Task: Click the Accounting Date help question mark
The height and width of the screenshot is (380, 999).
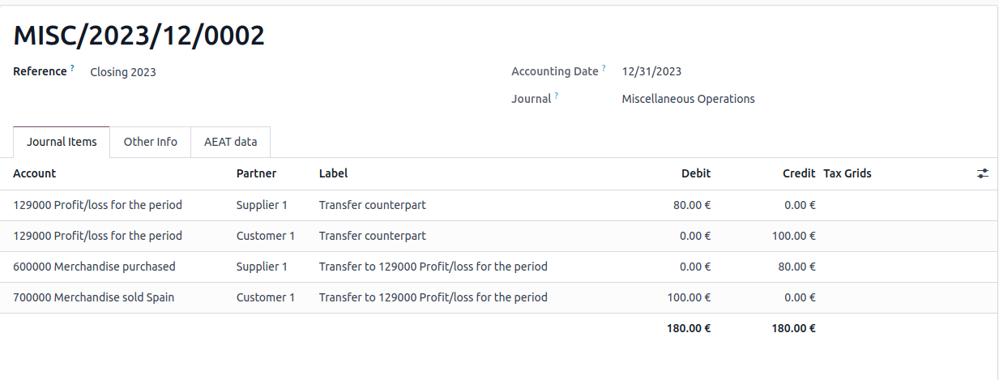Action: tap(604, 69)
